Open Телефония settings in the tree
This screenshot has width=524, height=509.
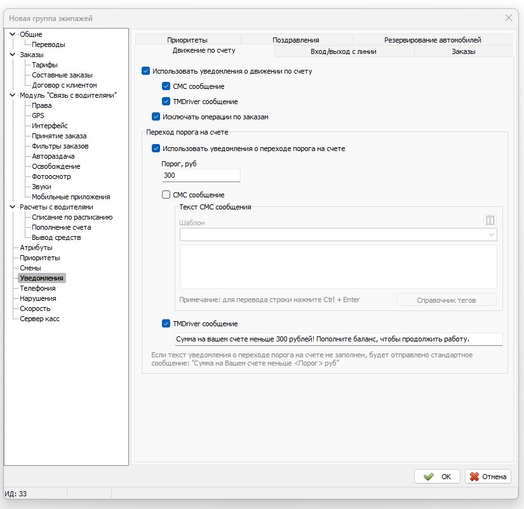(37, 288)
